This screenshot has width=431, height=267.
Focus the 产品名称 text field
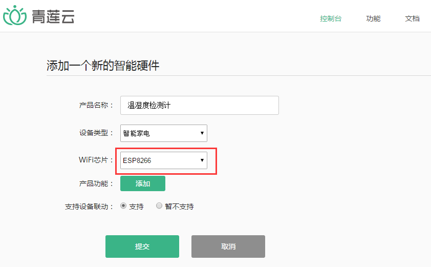[200, 106]
